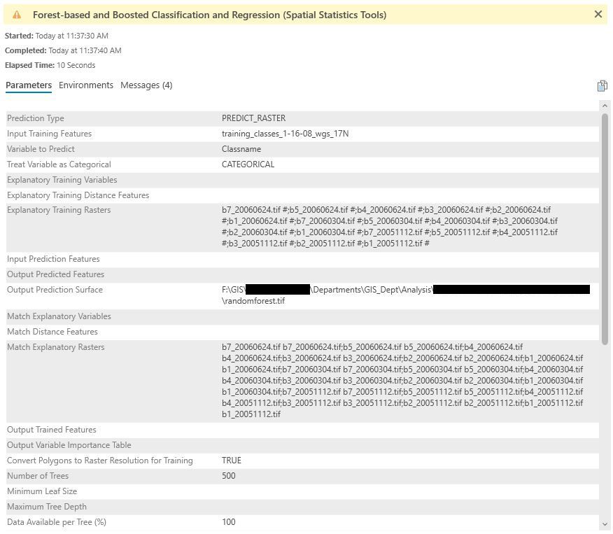This screenshot has height=534, width=613.
Task: View the Messages (4) tab
Action: (146, 85)
